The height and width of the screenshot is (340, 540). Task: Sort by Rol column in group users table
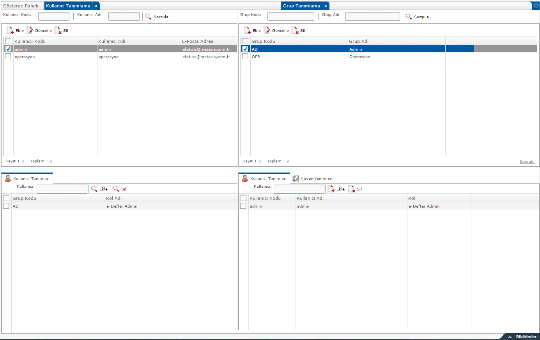tap(439, 198)
